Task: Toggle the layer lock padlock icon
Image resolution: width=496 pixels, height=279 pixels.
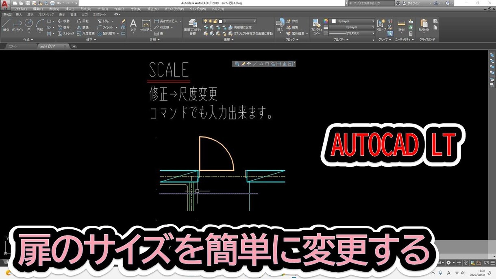Action: [215, 21]
